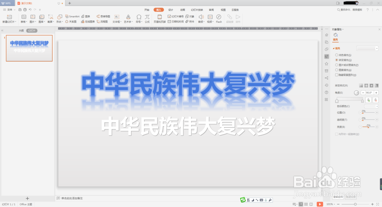Add a new slide with plus button
Viewport: 382px width, 207px height.
click(27, 199)
